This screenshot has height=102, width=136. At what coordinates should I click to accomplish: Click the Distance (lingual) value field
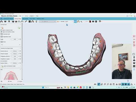click(15, 54)
